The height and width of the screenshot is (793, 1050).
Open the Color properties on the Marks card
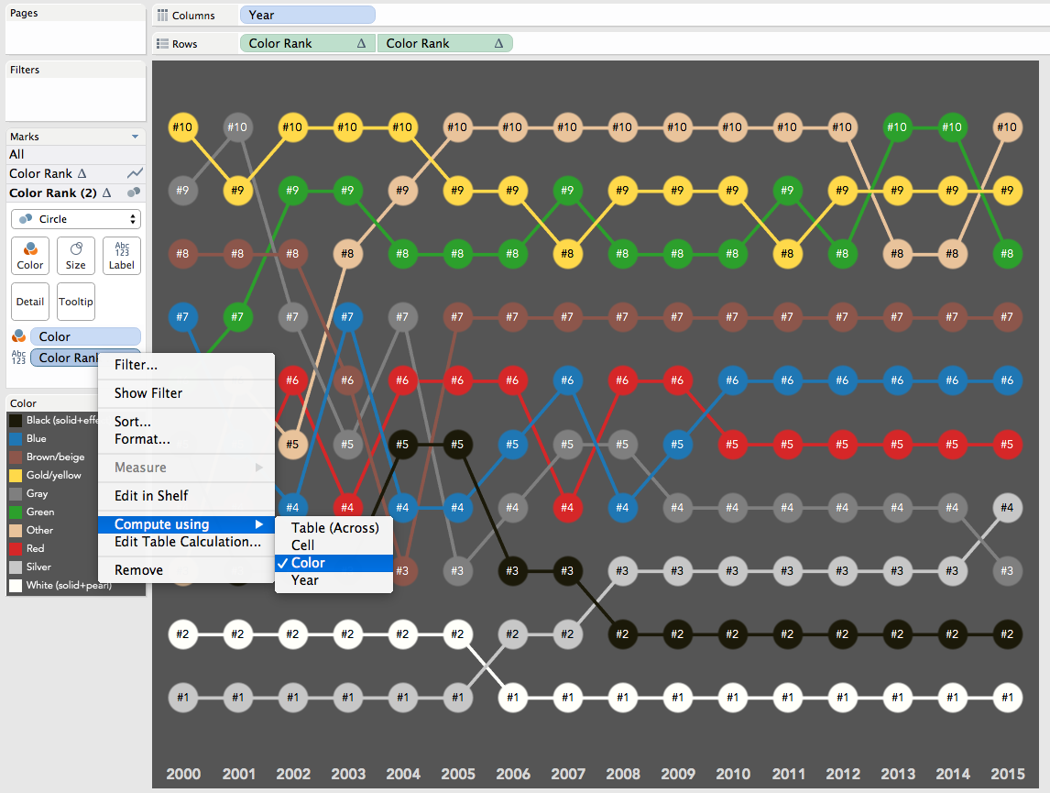tap(29, 255)
